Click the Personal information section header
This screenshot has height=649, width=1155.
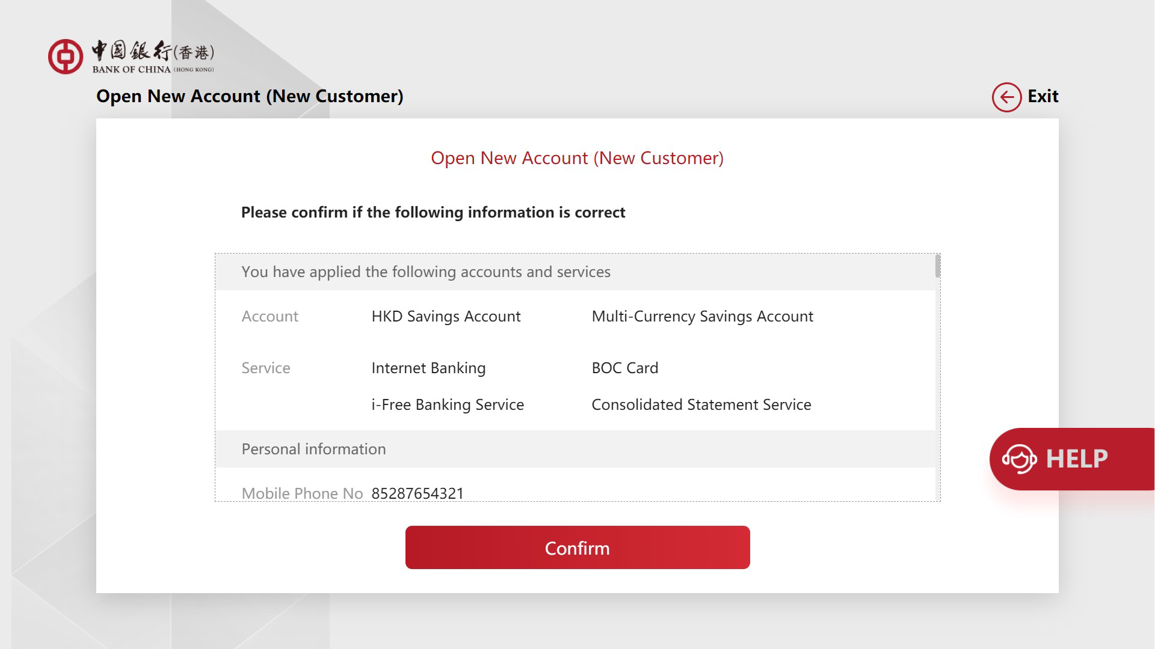(x=313, y=449)
